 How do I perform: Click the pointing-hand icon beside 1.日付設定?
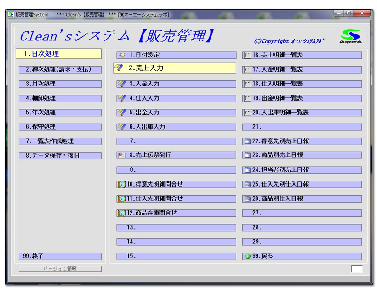122,55
